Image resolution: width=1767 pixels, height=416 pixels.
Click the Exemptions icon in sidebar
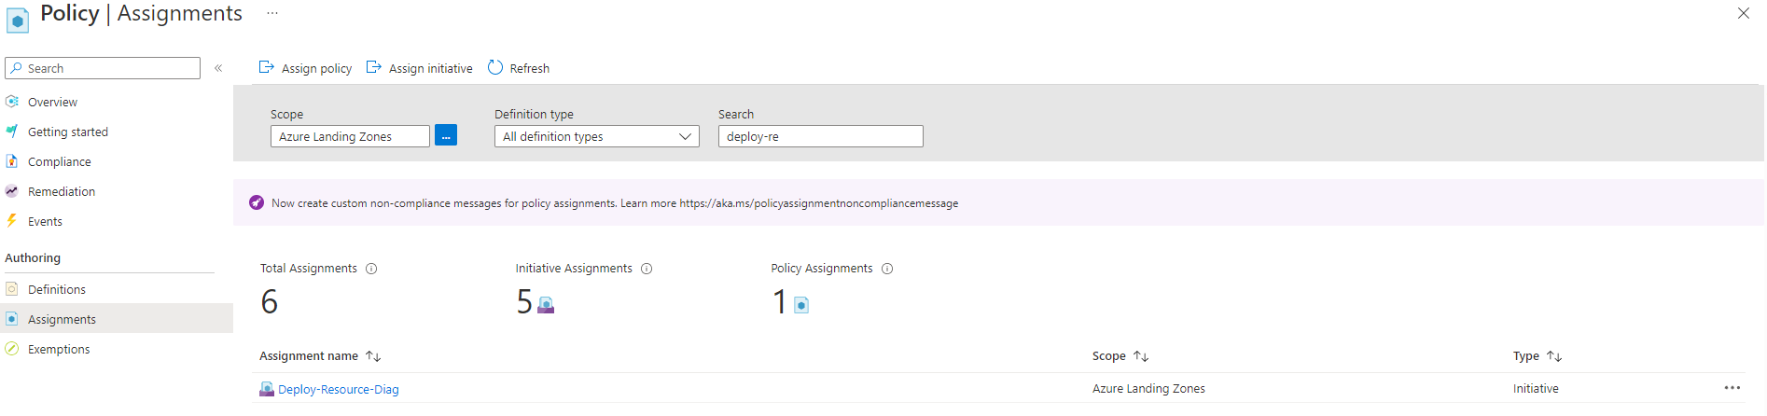point(12,349)
